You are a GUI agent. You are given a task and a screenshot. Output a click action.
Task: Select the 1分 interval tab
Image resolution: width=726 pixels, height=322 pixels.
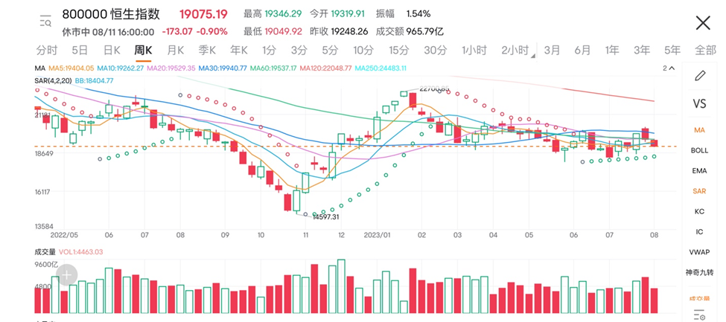click(x=270, y=50)
